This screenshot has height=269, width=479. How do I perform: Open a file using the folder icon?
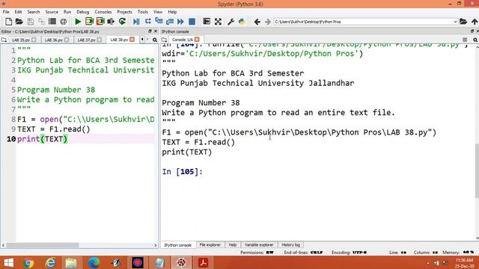(x=19, y=22)
